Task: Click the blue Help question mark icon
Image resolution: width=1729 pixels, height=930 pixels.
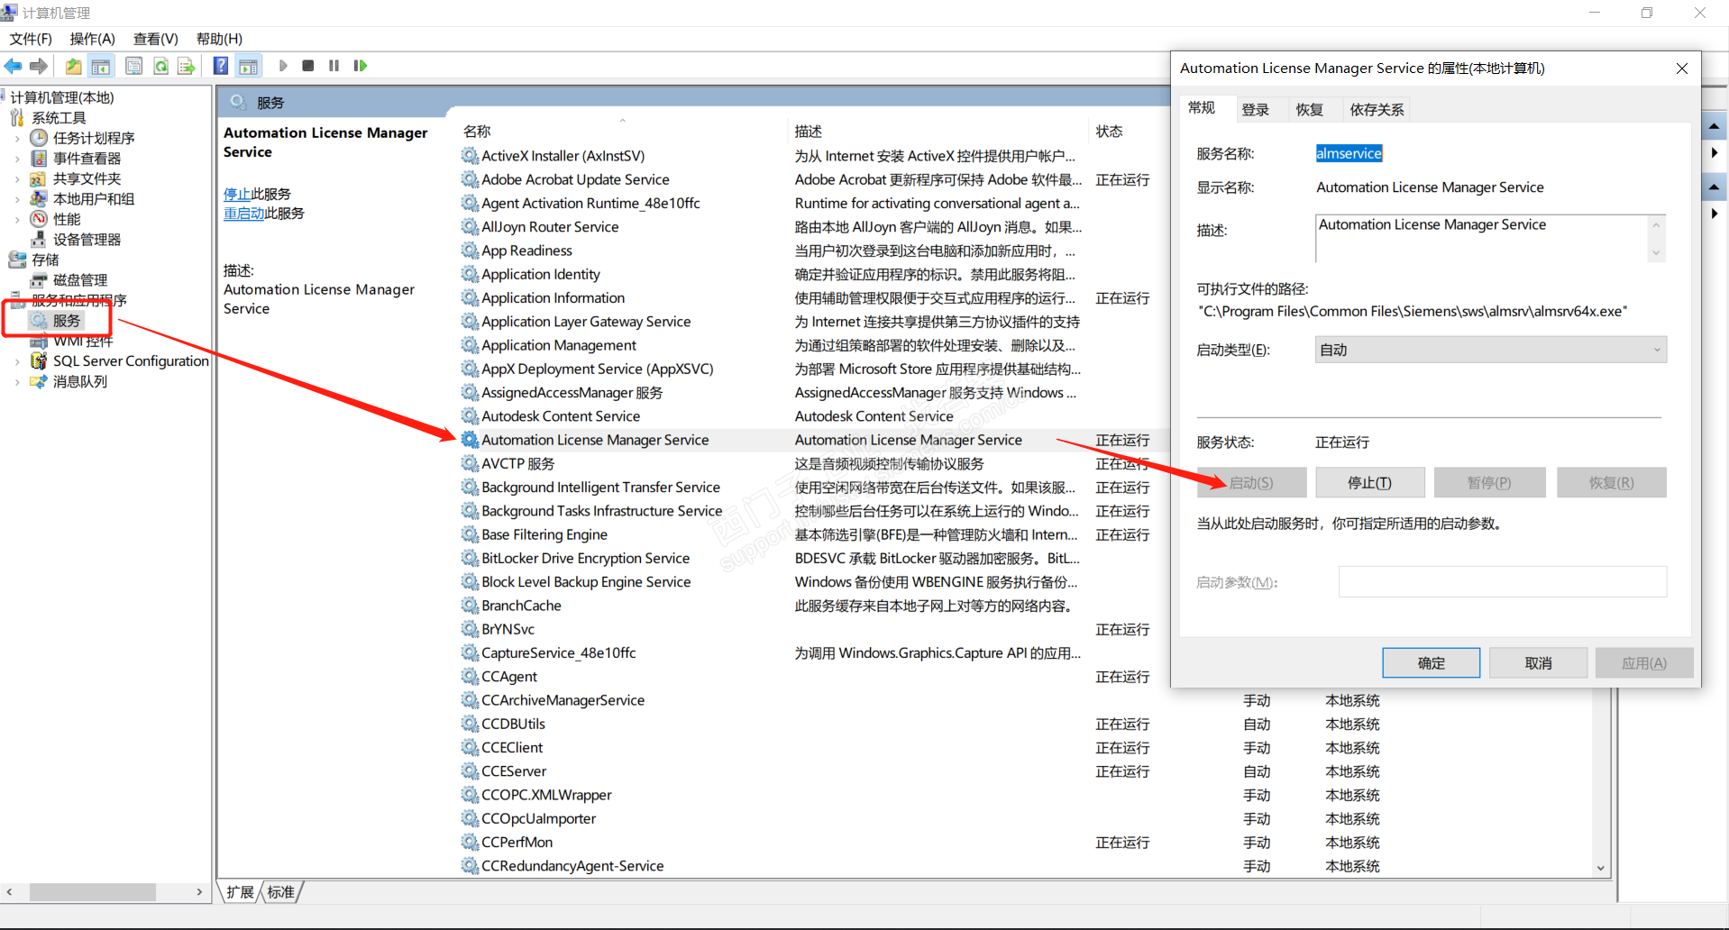Action: point(221,66)
